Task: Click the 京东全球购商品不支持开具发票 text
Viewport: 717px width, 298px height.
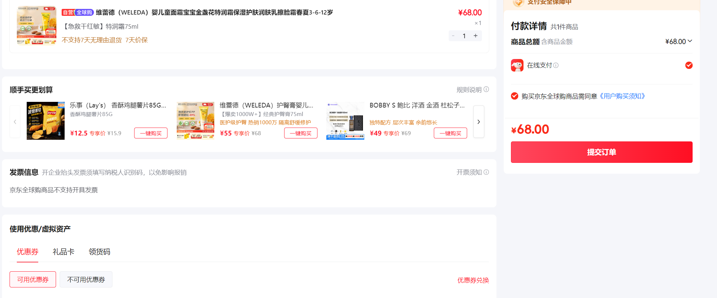Action: [54, 190]
